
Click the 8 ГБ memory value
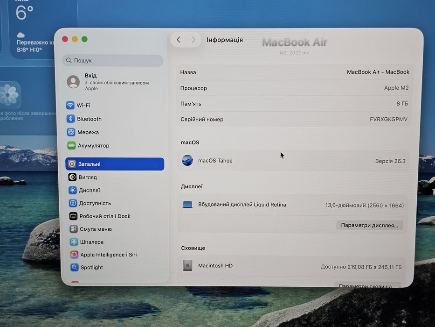tap(402, 103)
